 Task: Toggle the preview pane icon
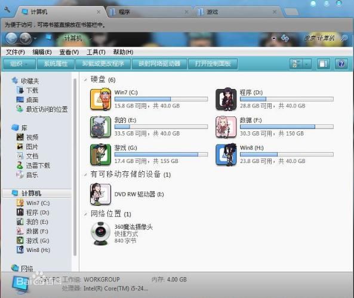click(x=324, y=64)
